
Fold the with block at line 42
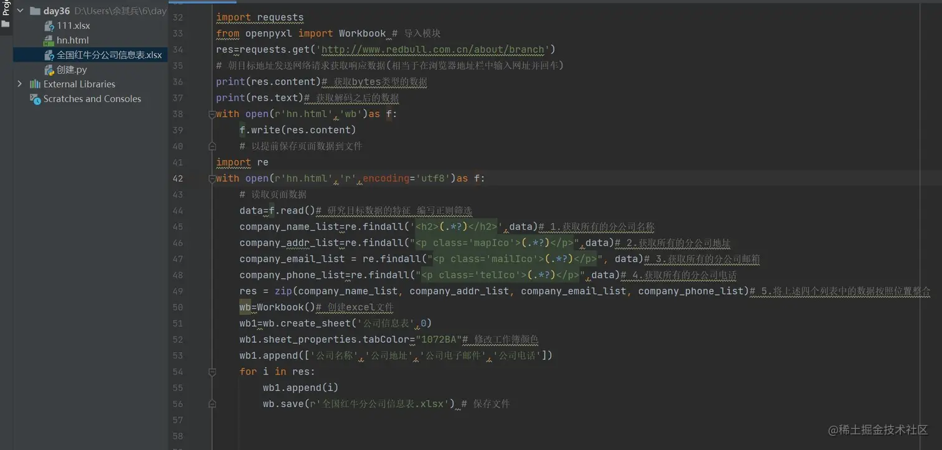(212, 179)
